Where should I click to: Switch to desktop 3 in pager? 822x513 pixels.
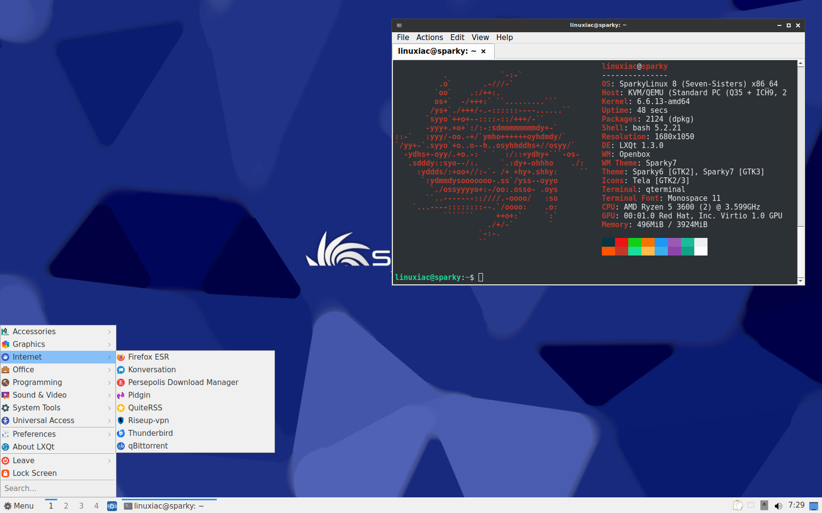[x=81, y=506]
